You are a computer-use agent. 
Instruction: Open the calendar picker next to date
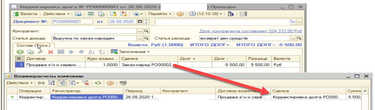pos(140,21)
